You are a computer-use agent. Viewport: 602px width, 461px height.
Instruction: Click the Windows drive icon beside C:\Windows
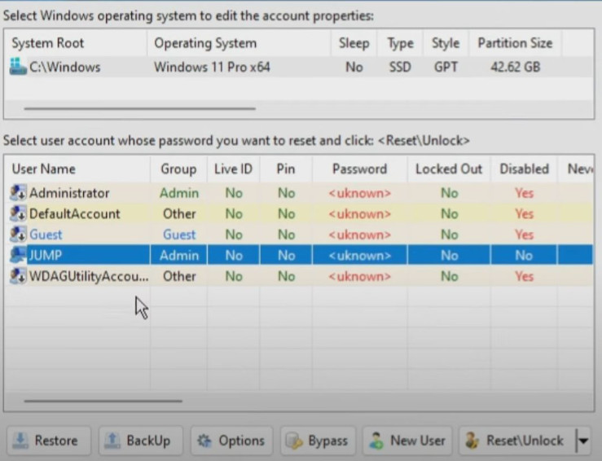tap(18, 67)
